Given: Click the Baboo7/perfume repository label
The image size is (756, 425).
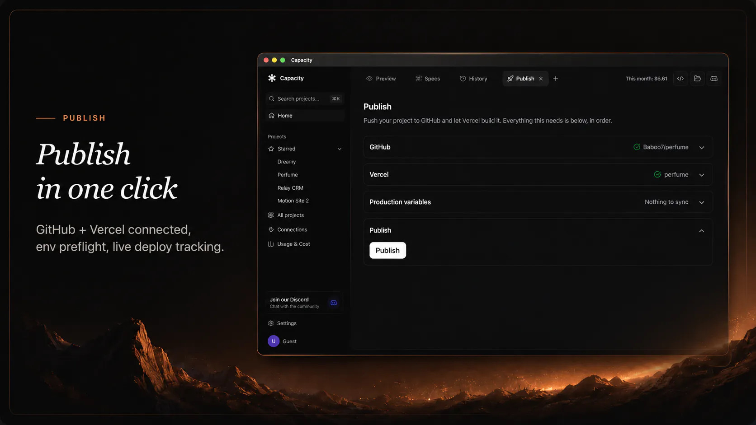Looking at the screenshot, I should [x=666, y=147].
